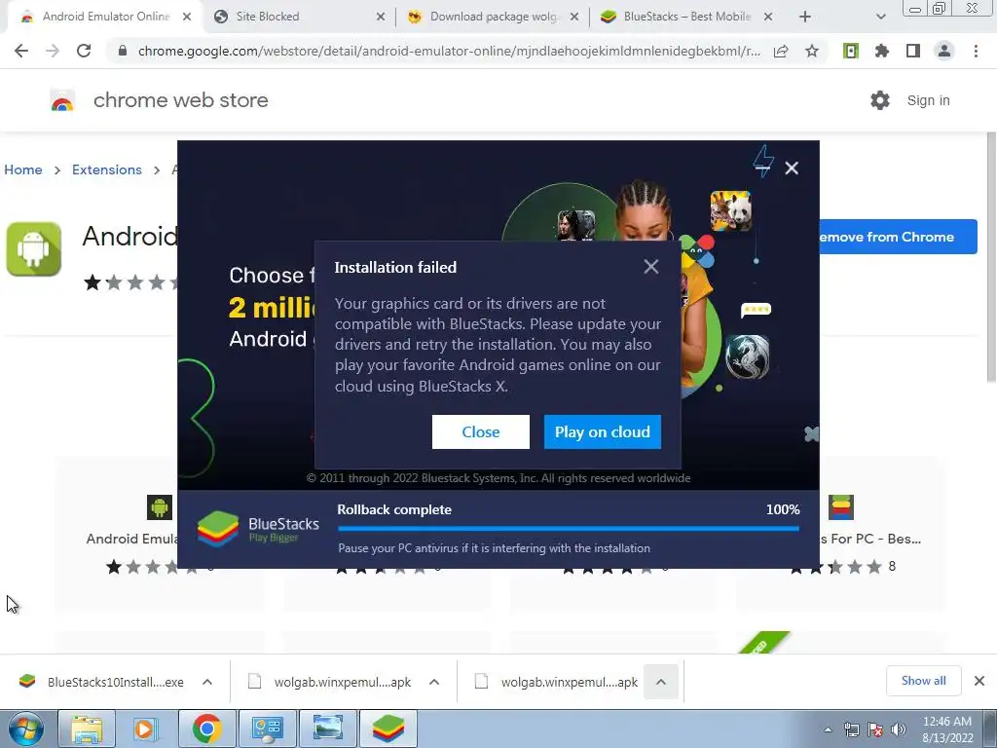Image resolution: width=997 pixels, height=748 pixels.
Task: Open the Extensions puzzle icon
Action: (882, 51)
